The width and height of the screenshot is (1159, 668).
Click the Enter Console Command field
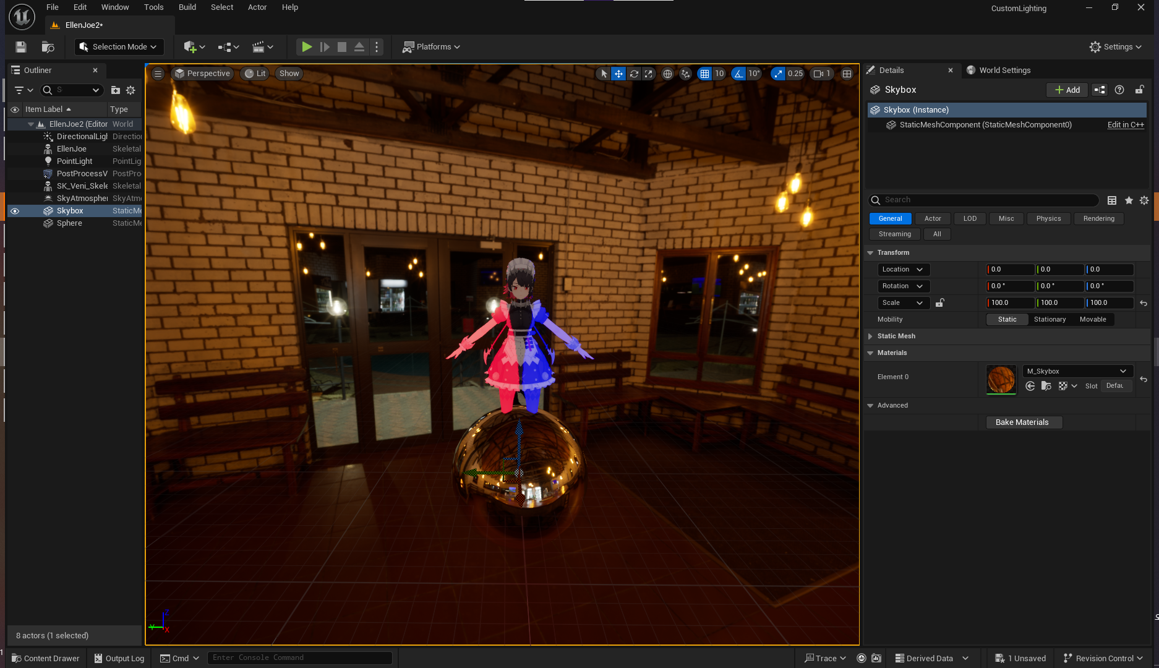coord(300,658)
